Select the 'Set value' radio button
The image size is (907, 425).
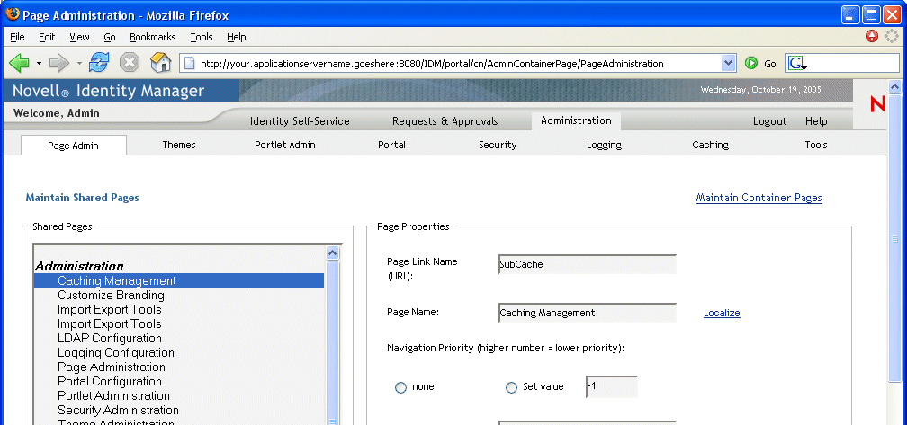point(511,387)
